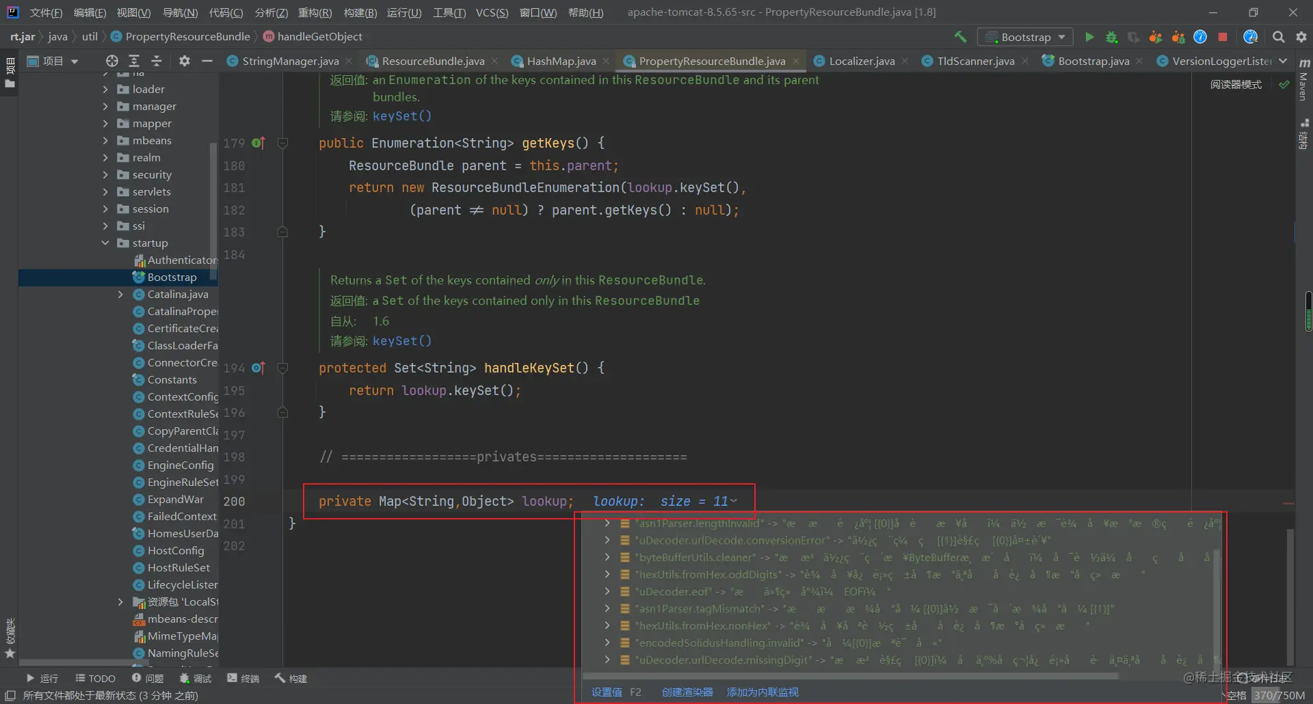Collapse the startup folder
This screenshot has height=704, width=1313.
coord(105,243)
